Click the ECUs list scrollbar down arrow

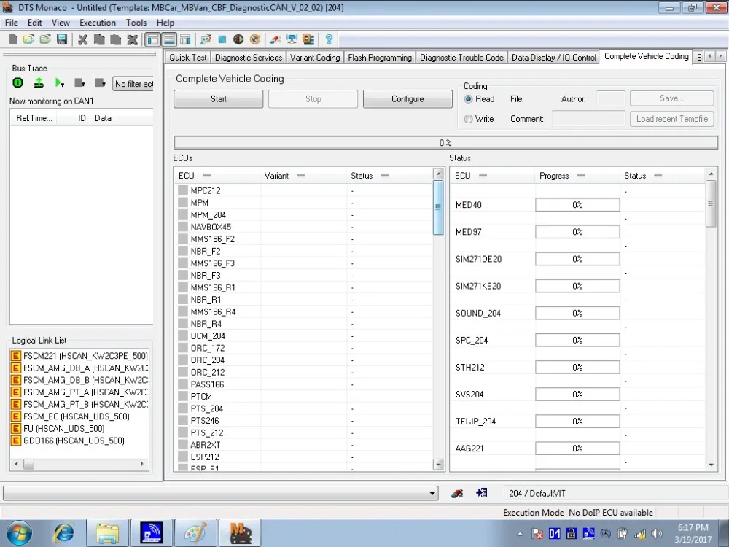(x=438, y=464)
